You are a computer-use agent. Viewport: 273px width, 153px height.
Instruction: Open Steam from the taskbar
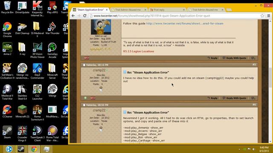[x=21, y=149]
